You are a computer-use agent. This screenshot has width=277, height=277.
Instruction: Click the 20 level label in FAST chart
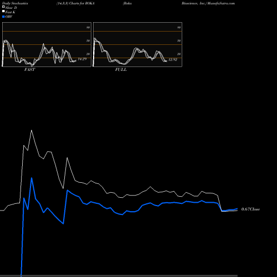(88, 54)
